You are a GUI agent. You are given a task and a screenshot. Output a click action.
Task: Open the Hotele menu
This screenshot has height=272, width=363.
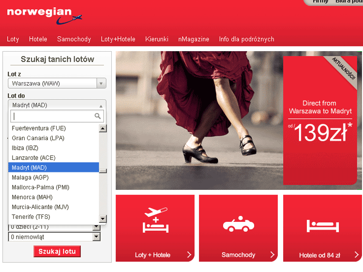pos(38,39)
